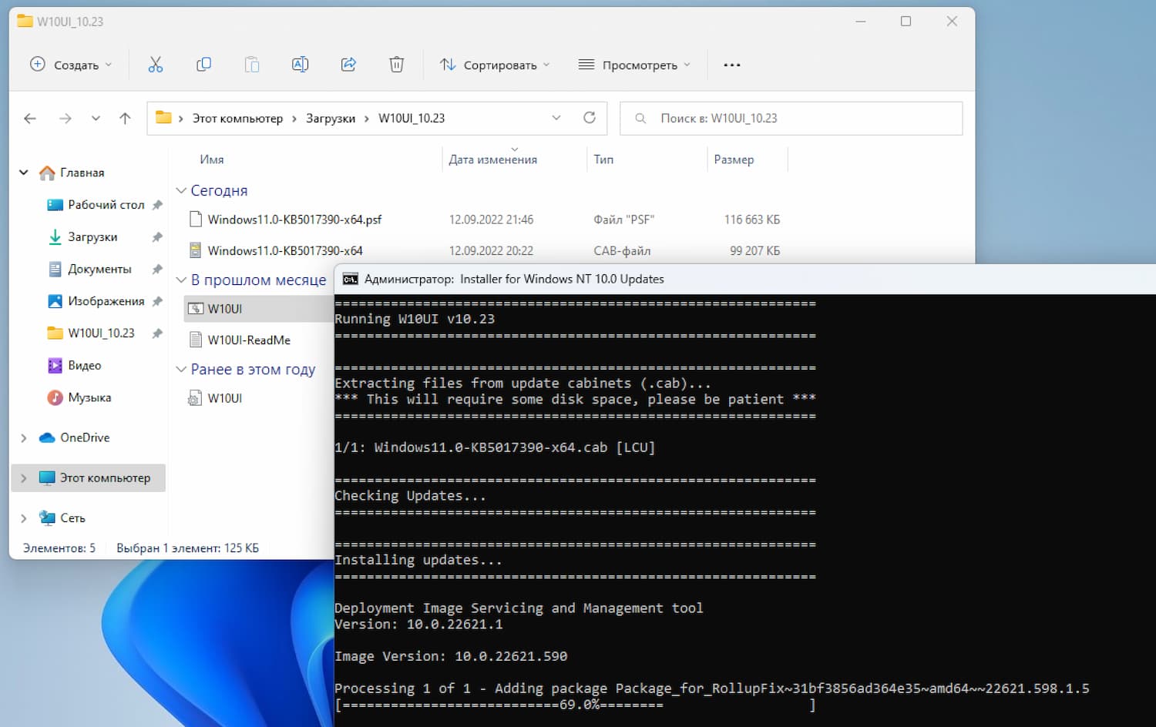Viewport: 1156px width, 727px height.
Task: Open the Сортировать dropdown
Action: [495, 65]
